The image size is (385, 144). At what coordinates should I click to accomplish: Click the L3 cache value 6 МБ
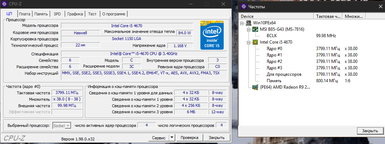pos(191,112)
